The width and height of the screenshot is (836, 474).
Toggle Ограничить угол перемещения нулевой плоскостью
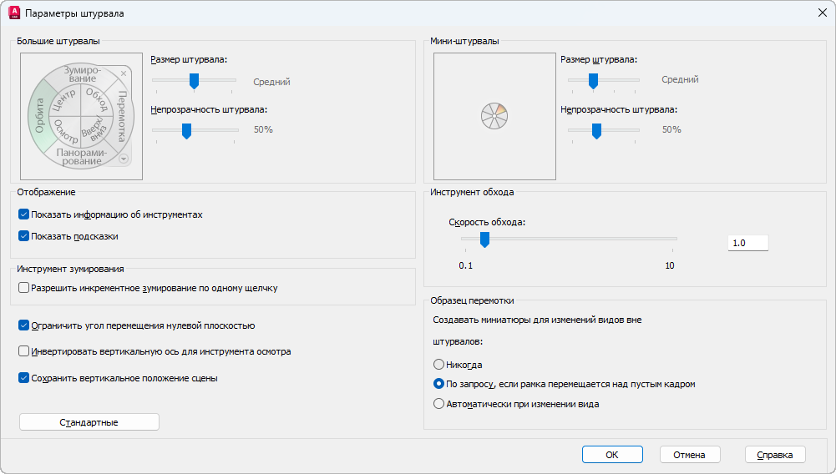pos(23,325)
